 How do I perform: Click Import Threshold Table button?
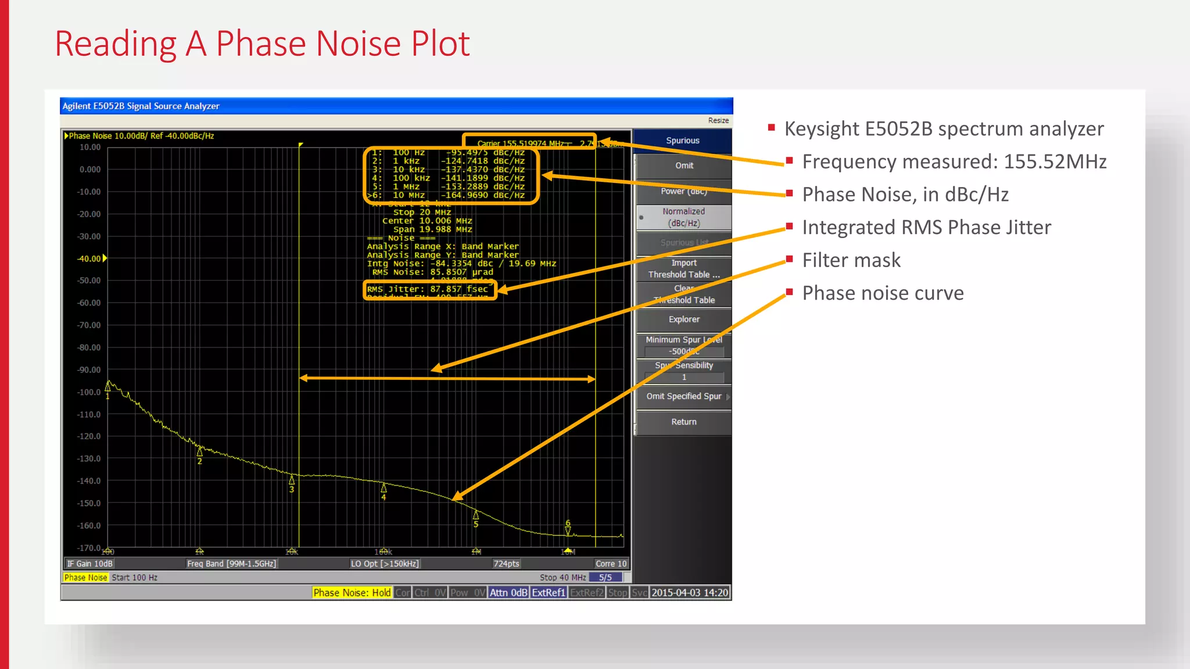tap(684, 269)
